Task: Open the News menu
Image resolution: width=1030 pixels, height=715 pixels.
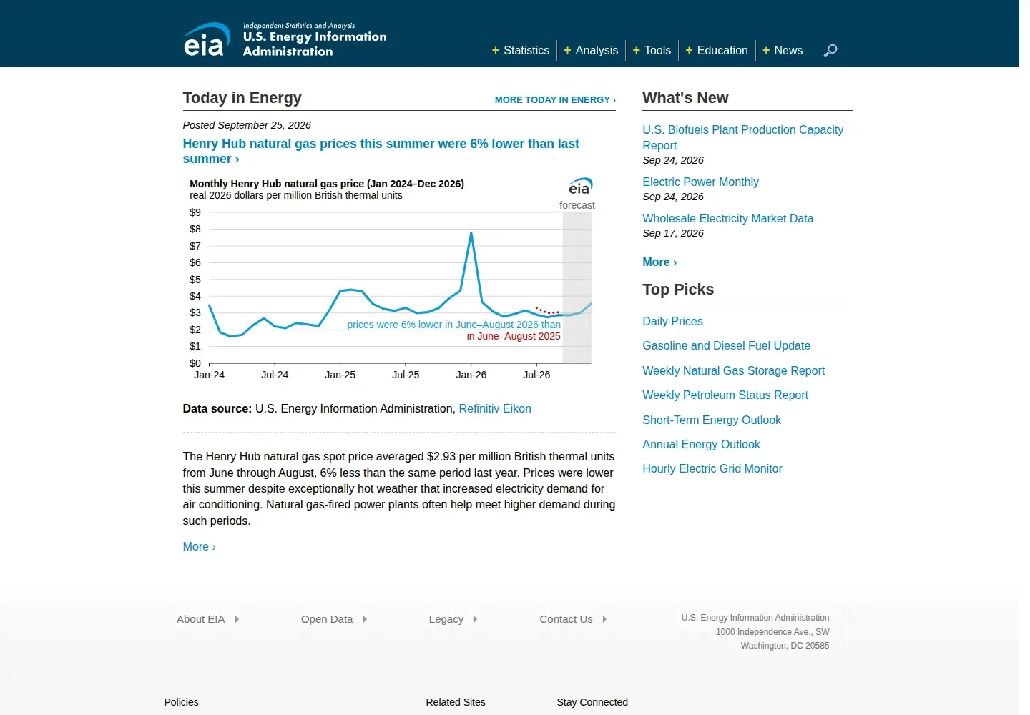Action: click(783, 51)
